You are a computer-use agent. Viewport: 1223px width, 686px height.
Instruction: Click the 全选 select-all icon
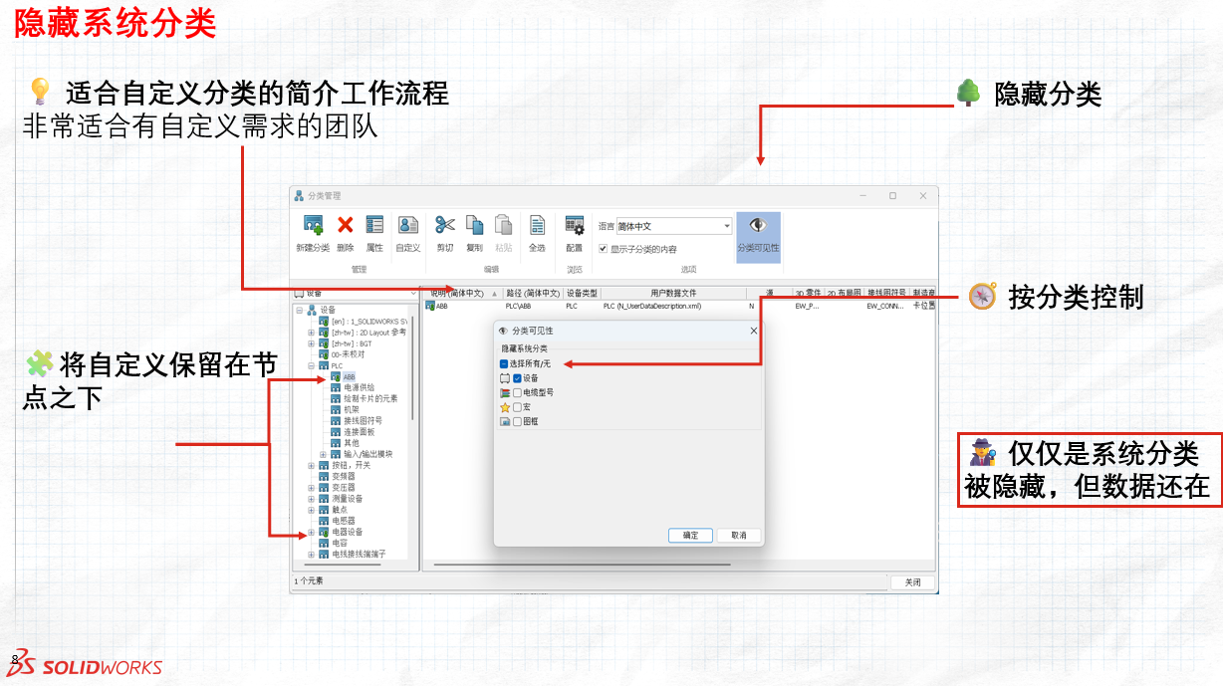[537, 226]
